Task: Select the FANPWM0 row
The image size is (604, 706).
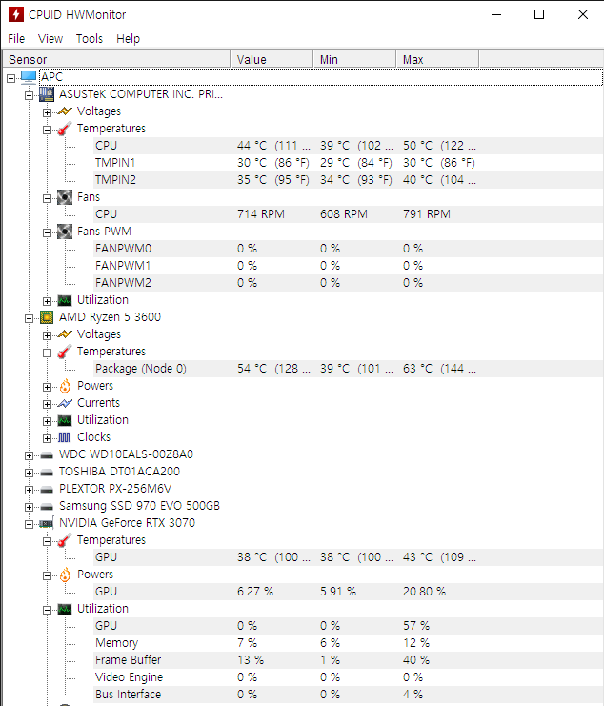Action: tap(349, 249)
